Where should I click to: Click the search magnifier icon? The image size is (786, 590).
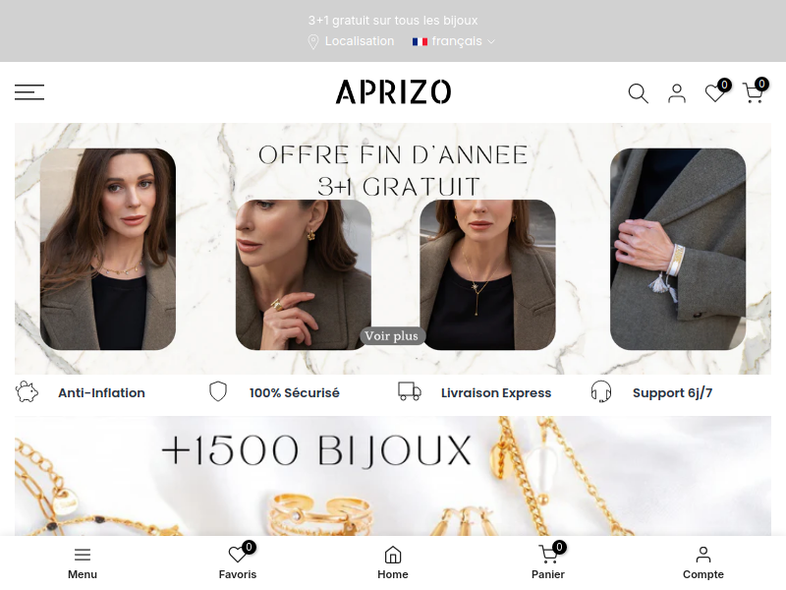(x=638, y=93)
